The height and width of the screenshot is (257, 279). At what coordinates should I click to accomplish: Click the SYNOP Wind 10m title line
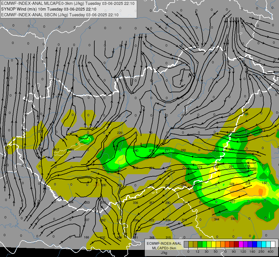(48, 9)
